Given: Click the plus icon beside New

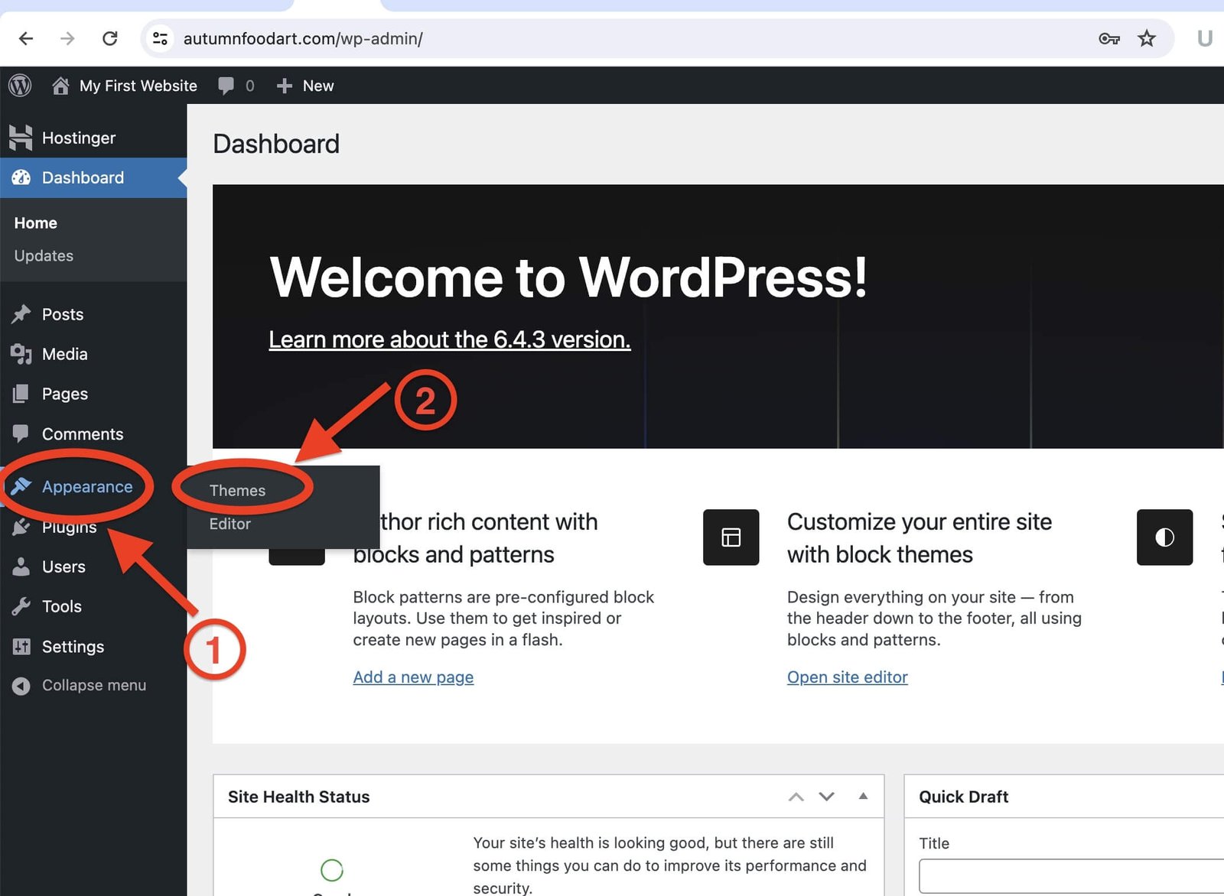Looking at the screenshot, I should coord(285,86).
